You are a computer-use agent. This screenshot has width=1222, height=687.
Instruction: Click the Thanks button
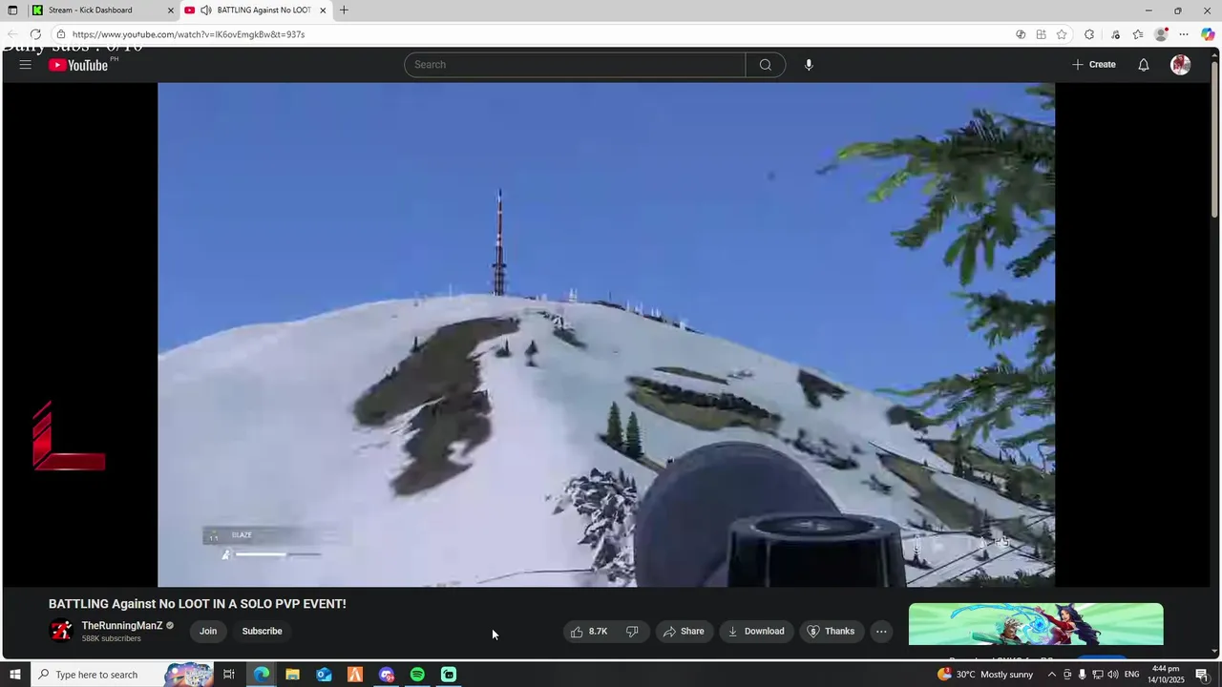point(831,631)
